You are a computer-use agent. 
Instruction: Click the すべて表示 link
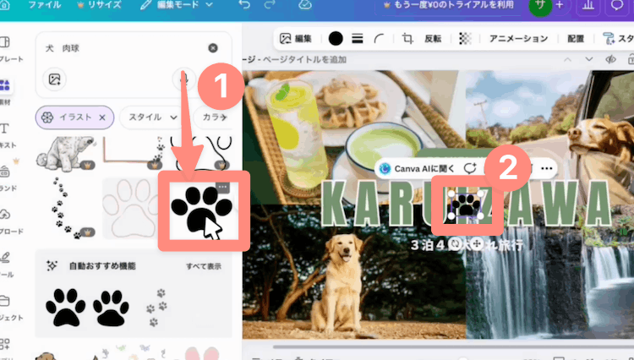coord(204,266)
